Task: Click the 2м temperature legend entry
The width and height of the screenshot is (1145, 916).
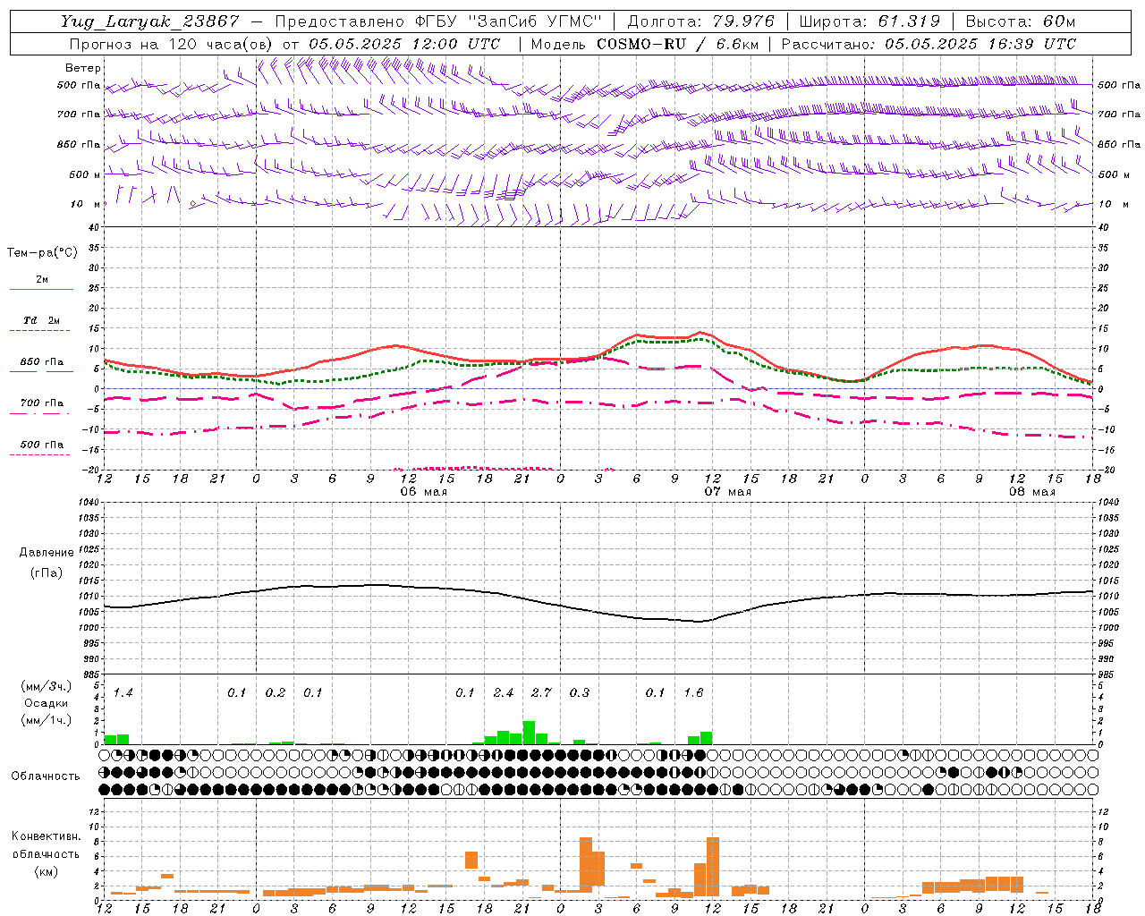Action: coord(42,280)
